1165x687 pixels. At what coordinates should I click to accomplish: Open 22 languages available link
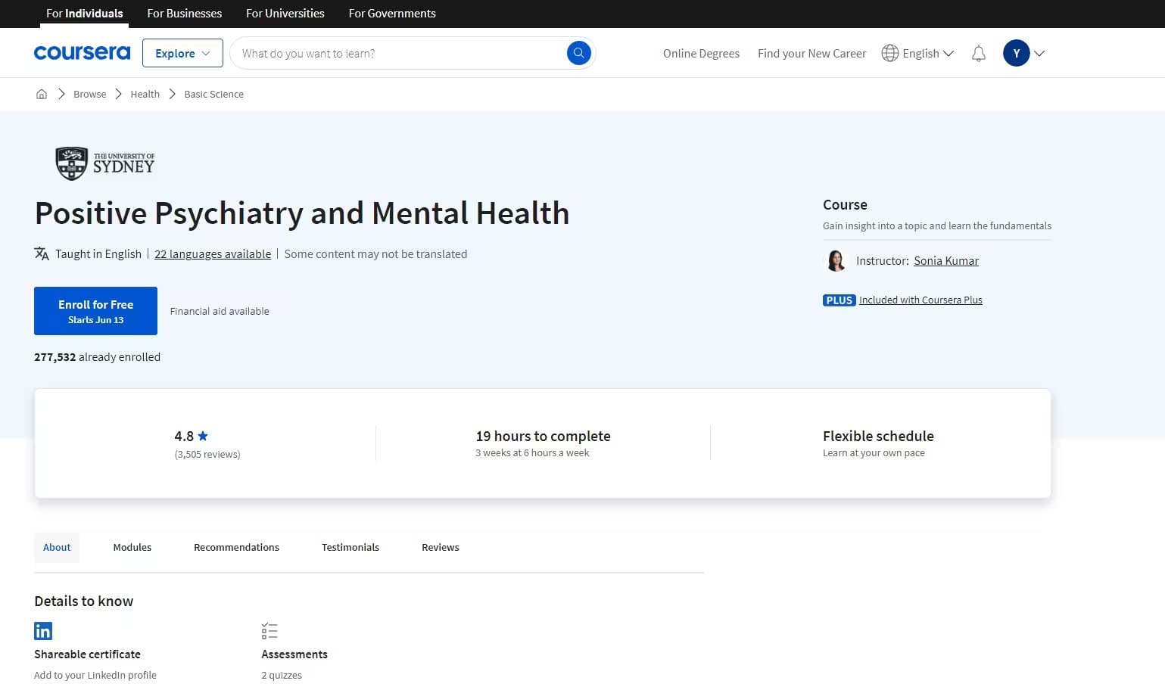[213, 254]
